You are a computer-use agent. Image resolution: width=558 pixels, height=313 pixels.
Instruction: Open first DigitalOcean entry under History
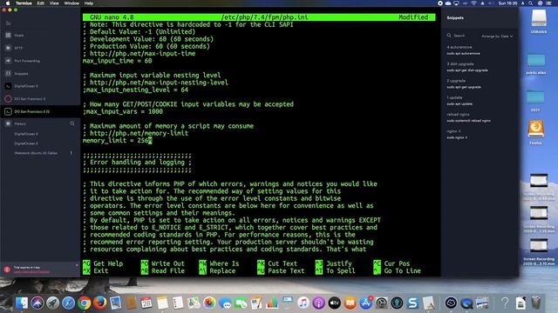[x=26, y=134]
